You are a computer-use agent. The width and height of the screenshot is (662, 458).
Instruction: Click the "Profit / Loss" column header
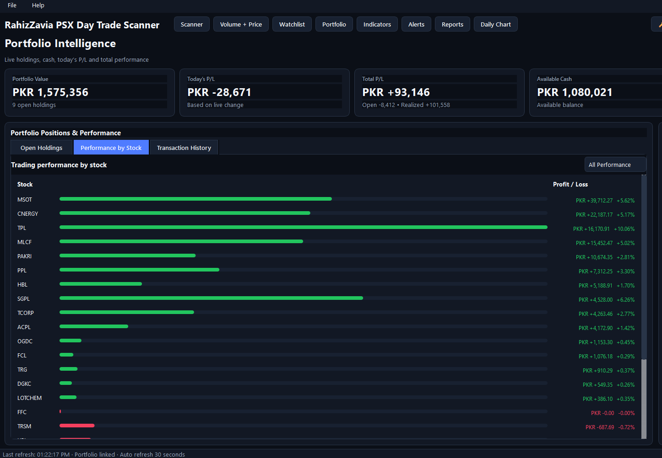(570, 184)
